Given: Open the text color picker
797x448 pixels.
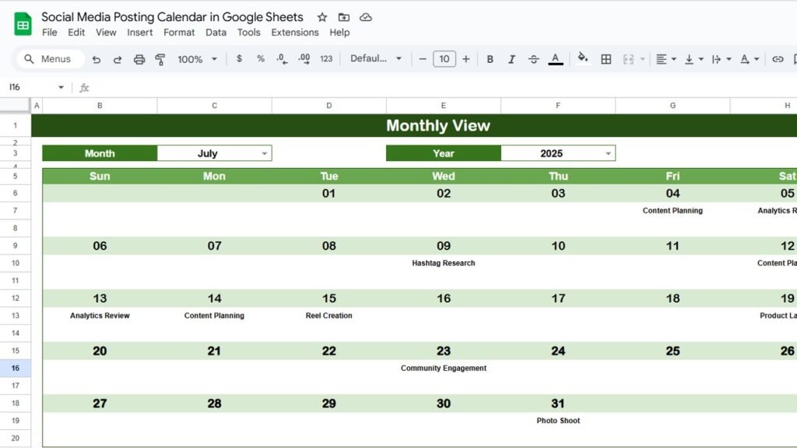Looking at the screenshot, I should 555,58.
